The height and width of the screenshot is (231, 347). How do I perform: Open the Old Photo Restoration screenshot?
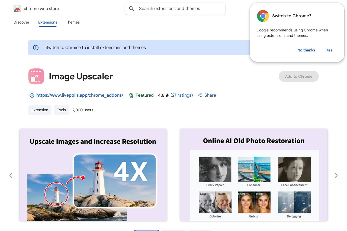pos(254,175)
